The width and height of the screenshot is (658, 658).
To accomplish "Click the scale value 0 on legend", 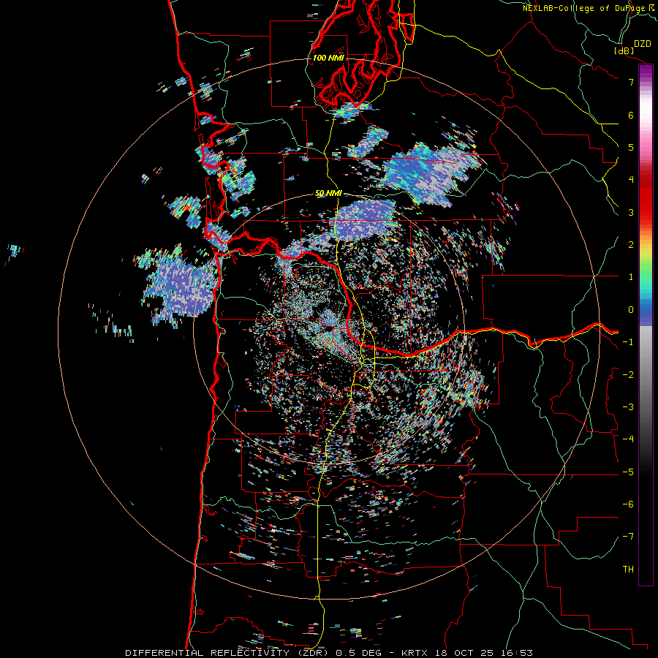I will [x=631, y=310].
